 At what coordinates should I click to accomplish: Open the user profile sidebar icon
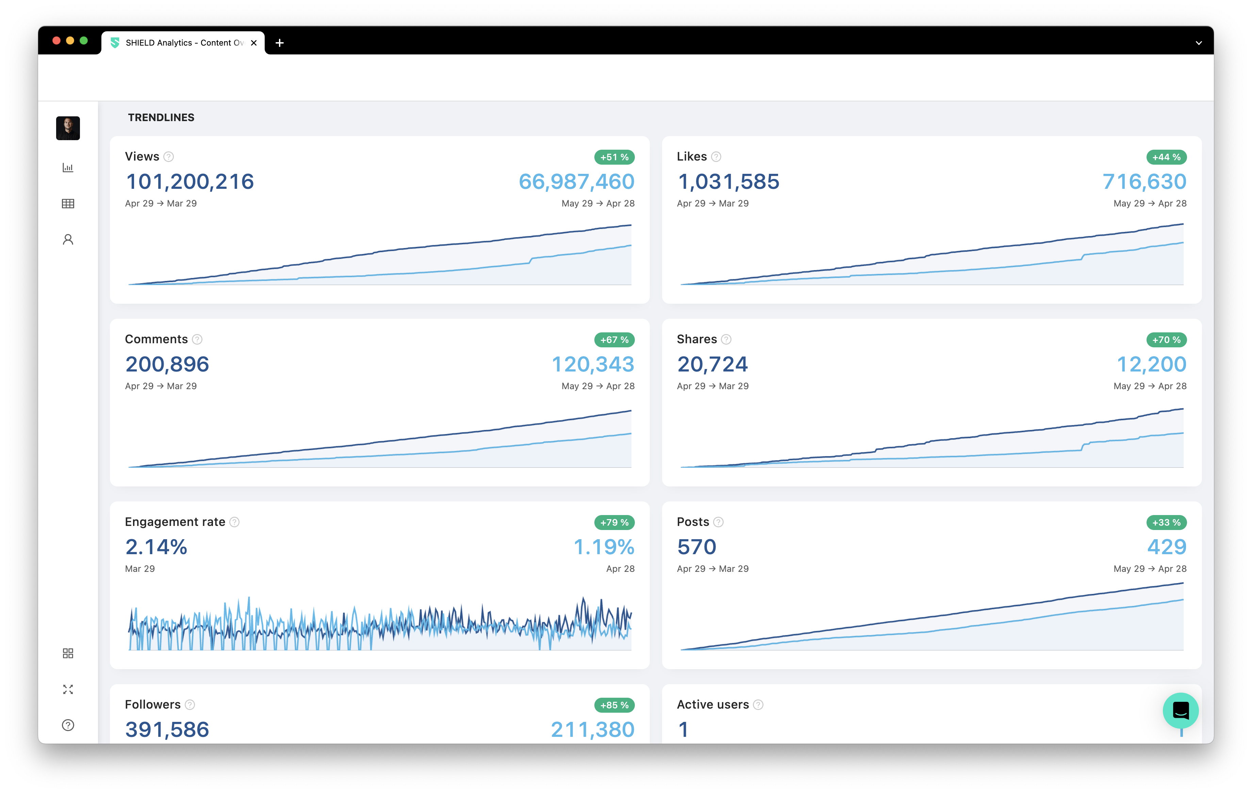coord(68,239)
